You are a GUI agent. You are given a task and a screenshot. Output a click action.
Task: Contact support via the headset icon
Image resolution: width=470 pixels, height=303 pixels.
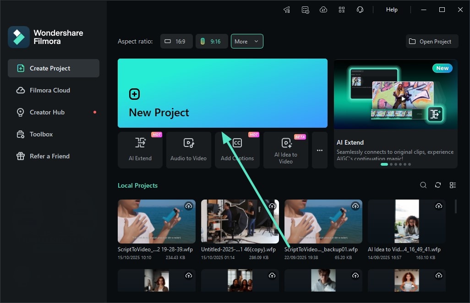(360, 9)
